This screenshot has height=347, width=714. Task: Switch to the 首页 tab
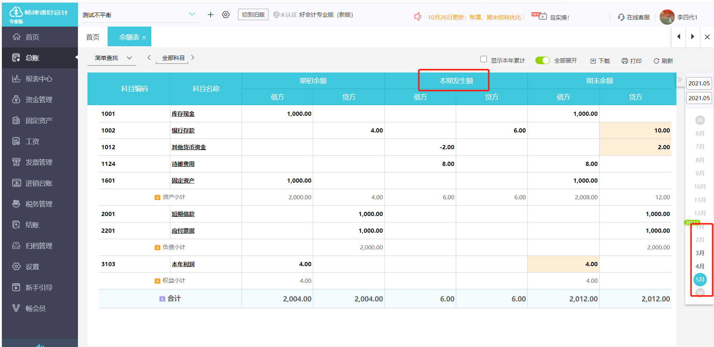point(93,37)
